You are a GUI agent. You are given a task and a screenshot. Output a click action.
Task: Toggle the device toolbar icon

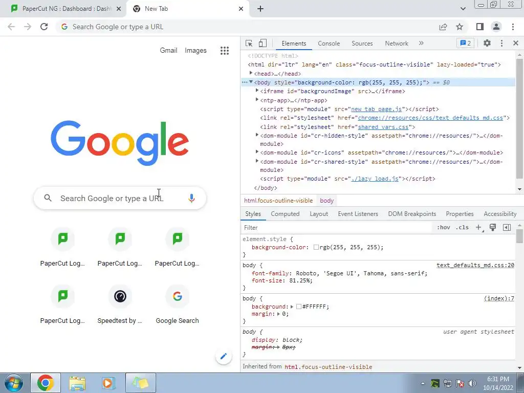(263, 43)
